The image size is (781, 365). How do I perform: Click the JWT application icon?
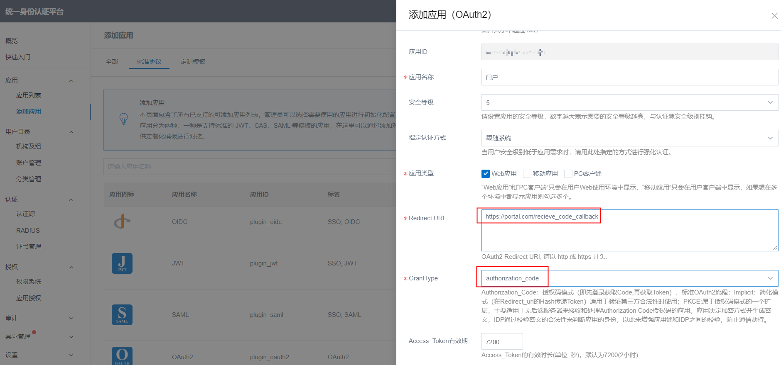coord(122,263)
